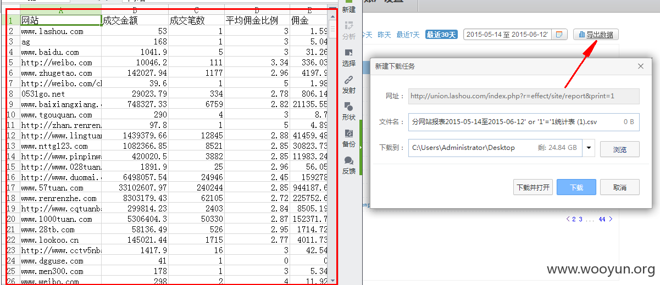The width and height of the screenshot is (660, 285).
Task: Go to page 2 in pagination
Action: tap(574, 219)
